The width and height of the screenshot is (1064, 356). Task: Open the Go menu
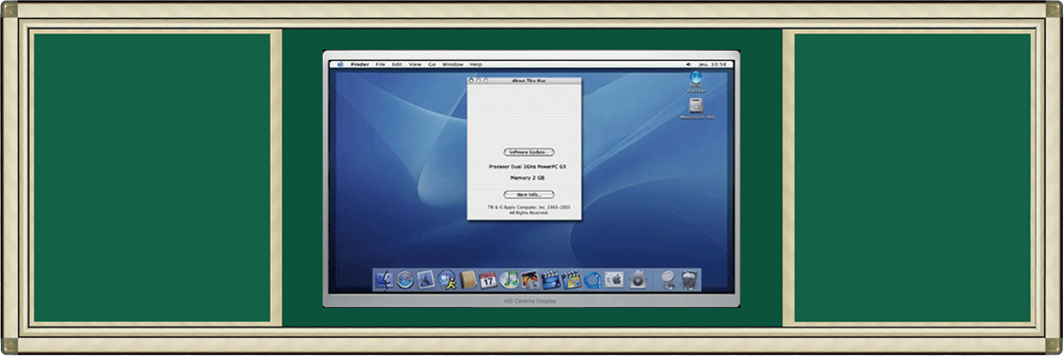(432, 65)
